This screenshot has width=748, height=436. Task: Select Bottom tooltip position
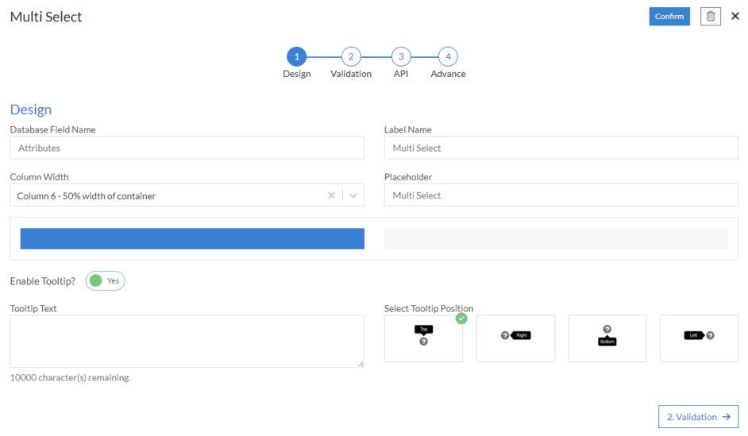(x=607, y=338)
